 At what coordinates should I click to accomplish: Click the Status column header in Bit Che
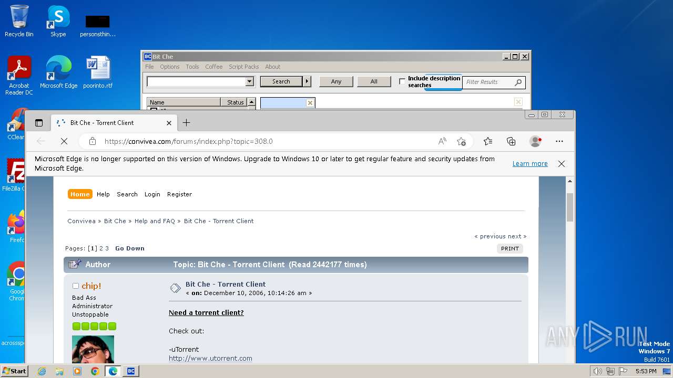pos(234,102)
